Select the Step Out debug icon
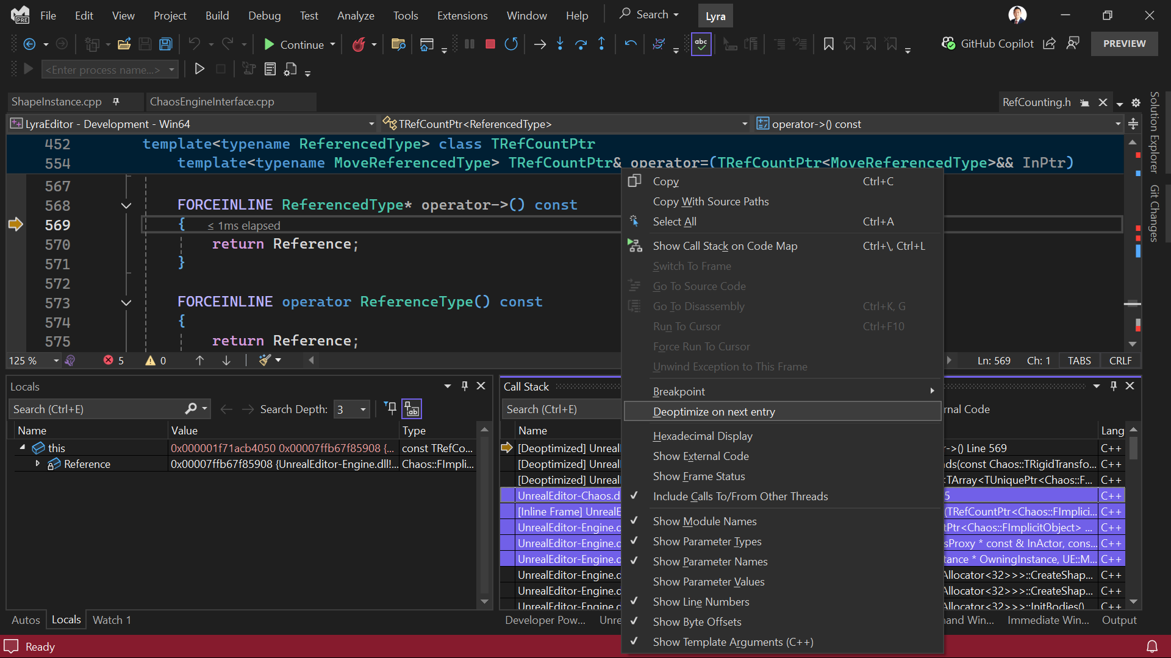The image size is (1171, 658). pyautogui.click(x=601, y=44)
